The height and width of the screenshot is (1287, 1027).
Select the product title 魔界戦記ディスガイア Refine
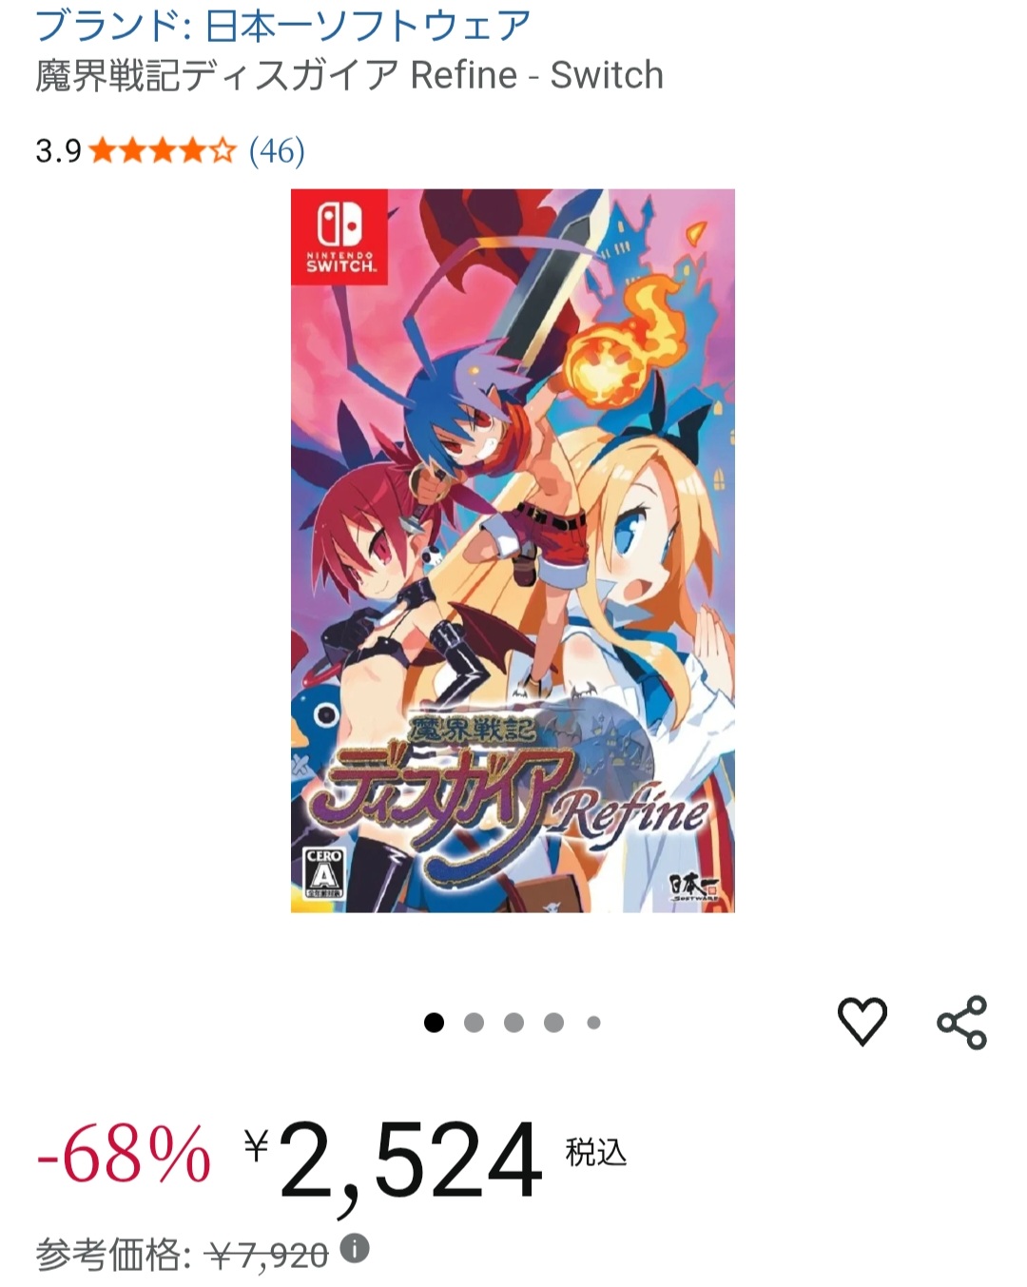pos(349,75)
